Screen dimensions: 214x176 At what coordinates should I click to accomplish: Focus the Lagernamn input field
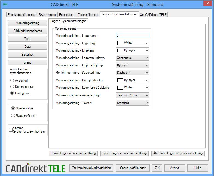click(x=132, y=35)
